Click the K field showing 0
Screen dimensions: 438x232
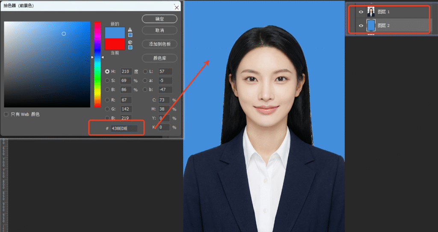[x=164, y=127]
